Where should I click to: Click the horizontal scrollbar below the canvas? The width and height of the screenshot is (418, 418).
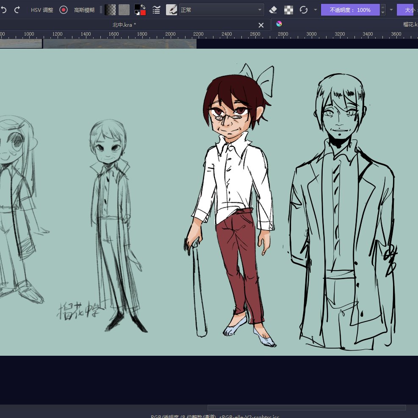point(306,407)
